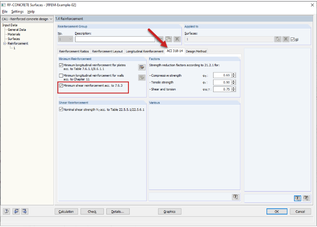Click the shear and torsion 0.75 field
The width and height of the screenshot is (317, 227).
coord(222,89)
